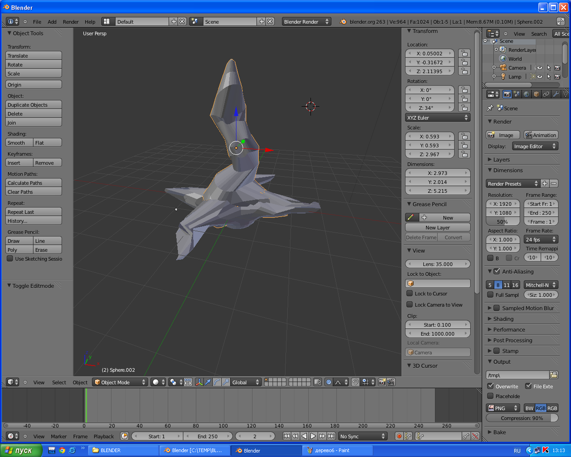Click the browse output folder icon beside /tmp\

pyautogui.click(x=554, y=375)
